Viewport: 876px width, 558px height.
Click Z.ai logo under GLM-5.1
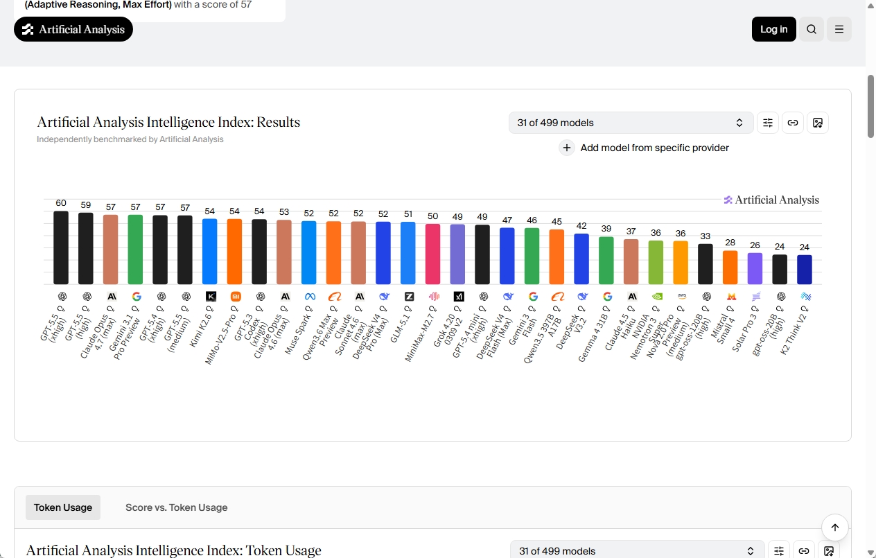coord(409,296)
